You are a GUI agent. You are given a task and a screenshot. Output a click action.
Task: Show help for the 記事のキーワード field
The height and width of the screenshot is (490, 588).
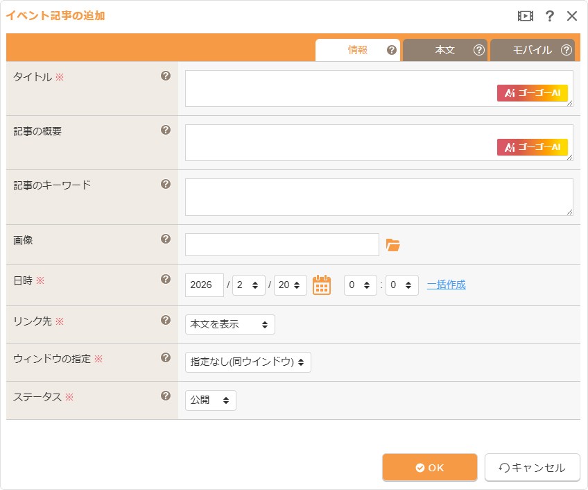[x=166, y=185]
